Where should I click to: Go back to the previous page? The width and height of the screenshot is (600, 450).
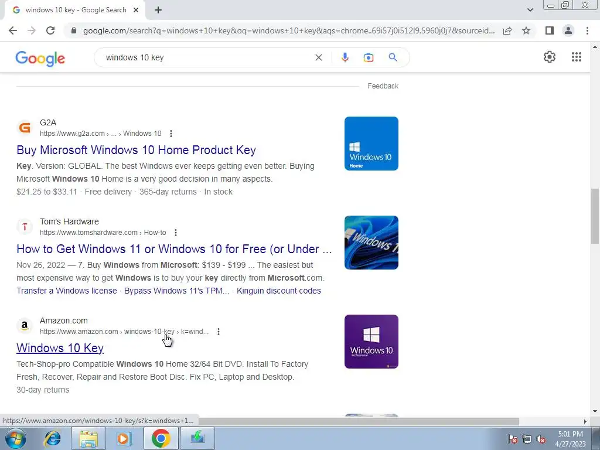[x=13, y=30]
